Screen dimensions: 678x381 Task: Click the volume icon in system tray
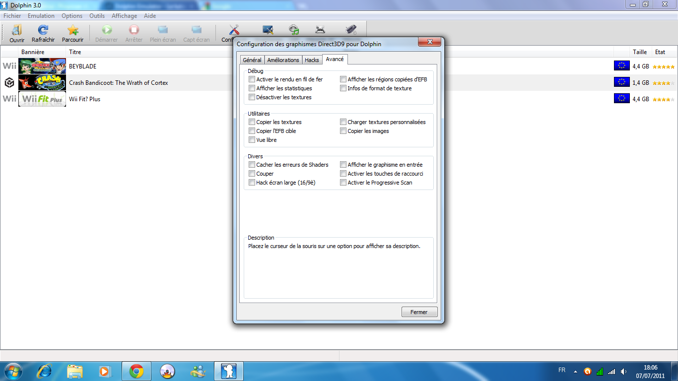(x=623, y=371)
